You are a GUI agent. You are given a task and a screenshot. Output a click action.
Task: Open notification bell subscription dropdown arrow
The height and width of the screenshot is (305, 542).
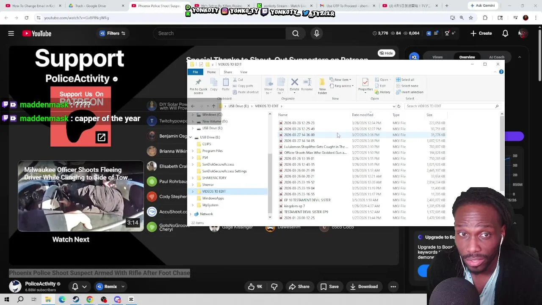[85, 287]
